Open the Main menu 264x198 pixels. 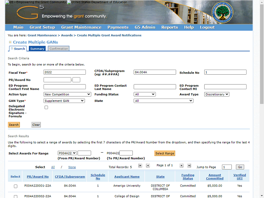(x=18, y=27)
